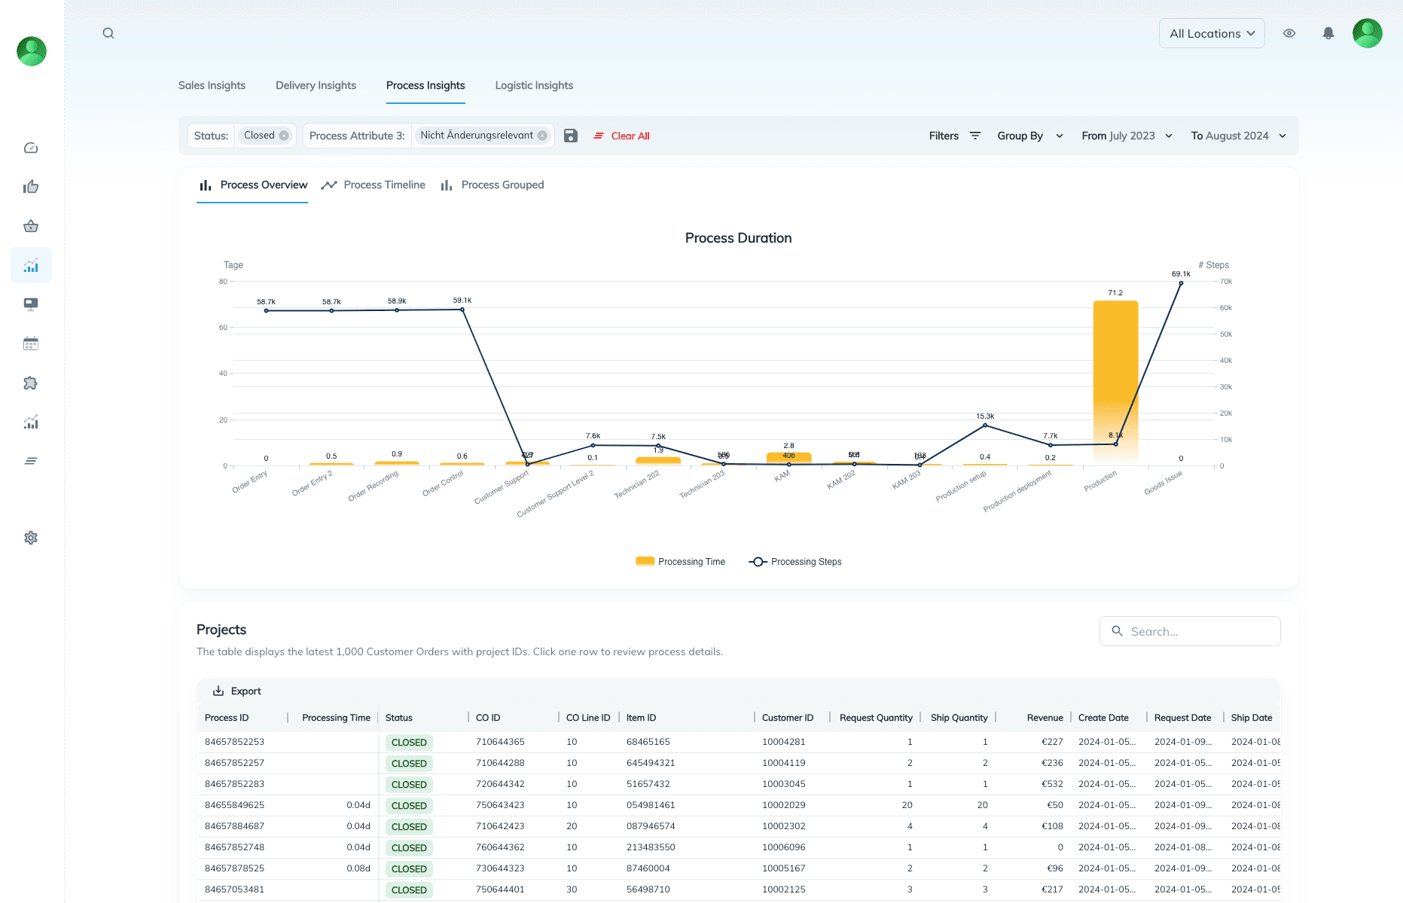Open the settings gear in sidebar

point(31,538)
